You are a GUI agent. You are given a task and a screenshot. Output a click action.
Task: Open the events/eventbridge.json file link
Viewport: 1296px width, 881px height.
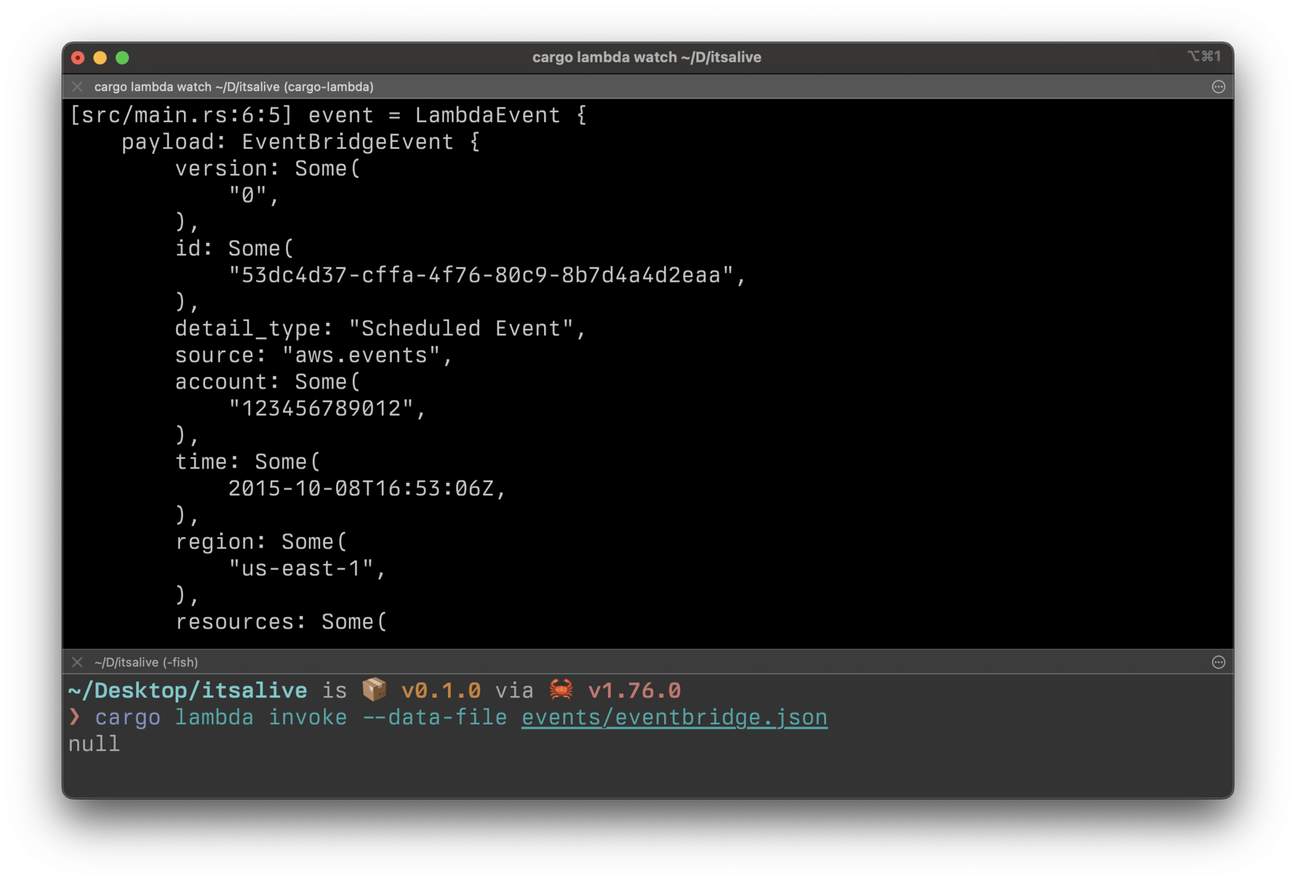[674, 717]
